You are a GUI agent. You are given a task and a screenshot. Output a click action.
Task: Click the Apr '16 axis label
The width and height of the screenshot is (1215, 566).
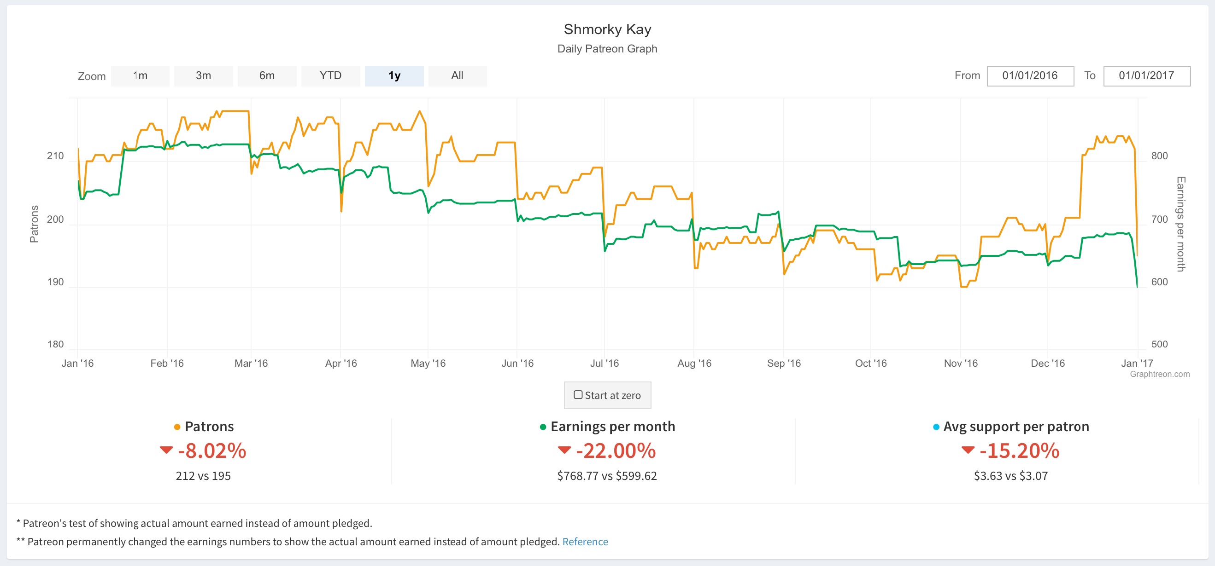(340, 363)
